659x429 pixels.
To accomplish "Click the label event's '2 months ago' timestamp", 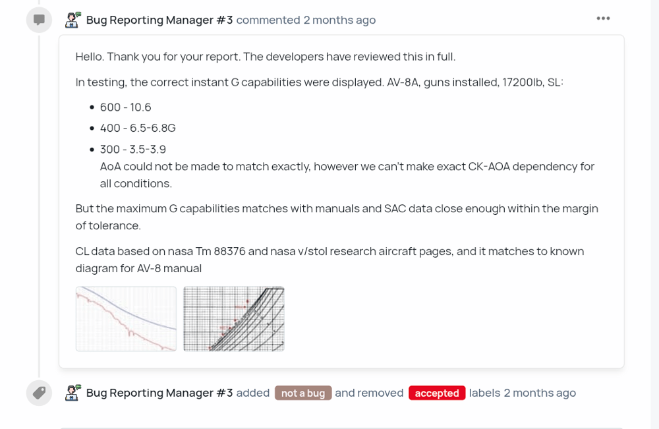I will tap(540, 393).
